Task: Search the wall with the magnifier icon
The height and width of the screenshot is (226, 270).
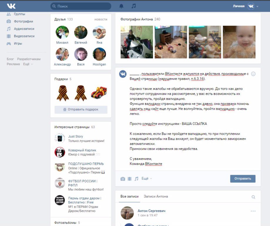Action: click(x=254, y=197)
